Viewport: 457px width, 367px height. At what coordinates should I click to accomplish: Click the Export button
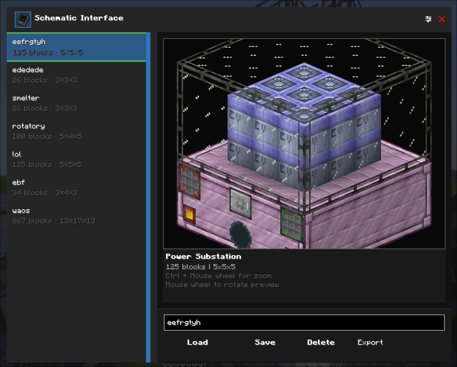(370, 343)
